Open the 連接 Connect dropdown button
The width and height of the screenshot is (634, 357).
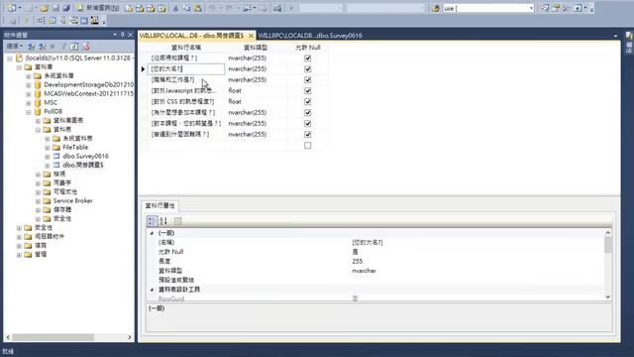16,47
